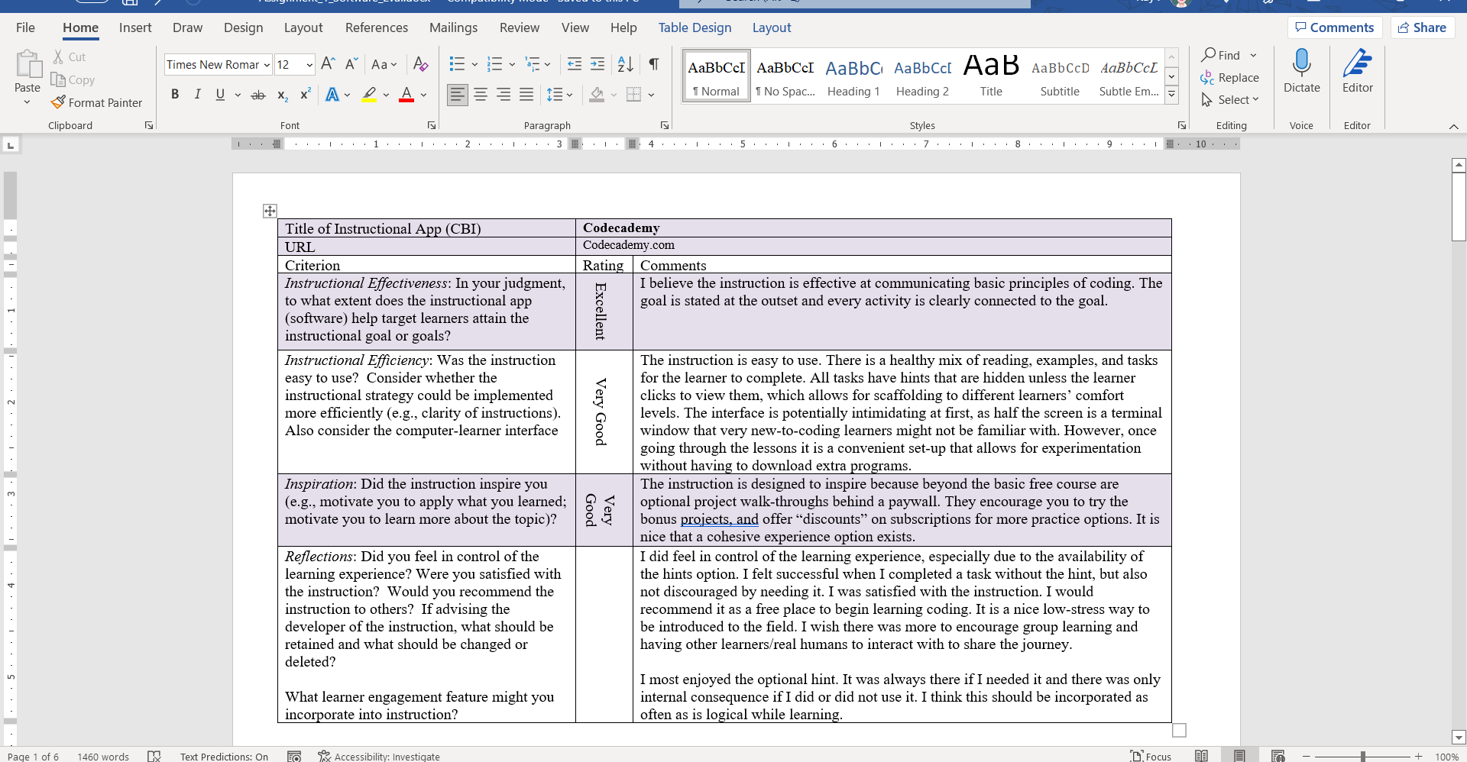
Task: Switch to the References tab
Action: (377, 27)
